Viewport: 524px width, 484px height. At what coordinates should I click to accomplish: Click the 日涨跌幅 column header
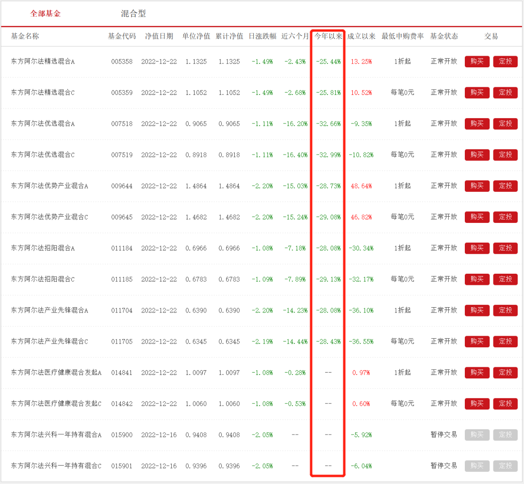[x=262, y=36]
